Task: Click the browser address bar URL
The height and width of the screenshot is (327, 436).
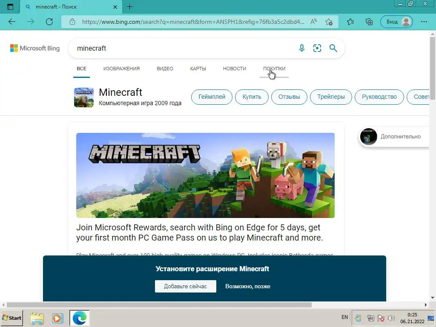Action: 193,22
